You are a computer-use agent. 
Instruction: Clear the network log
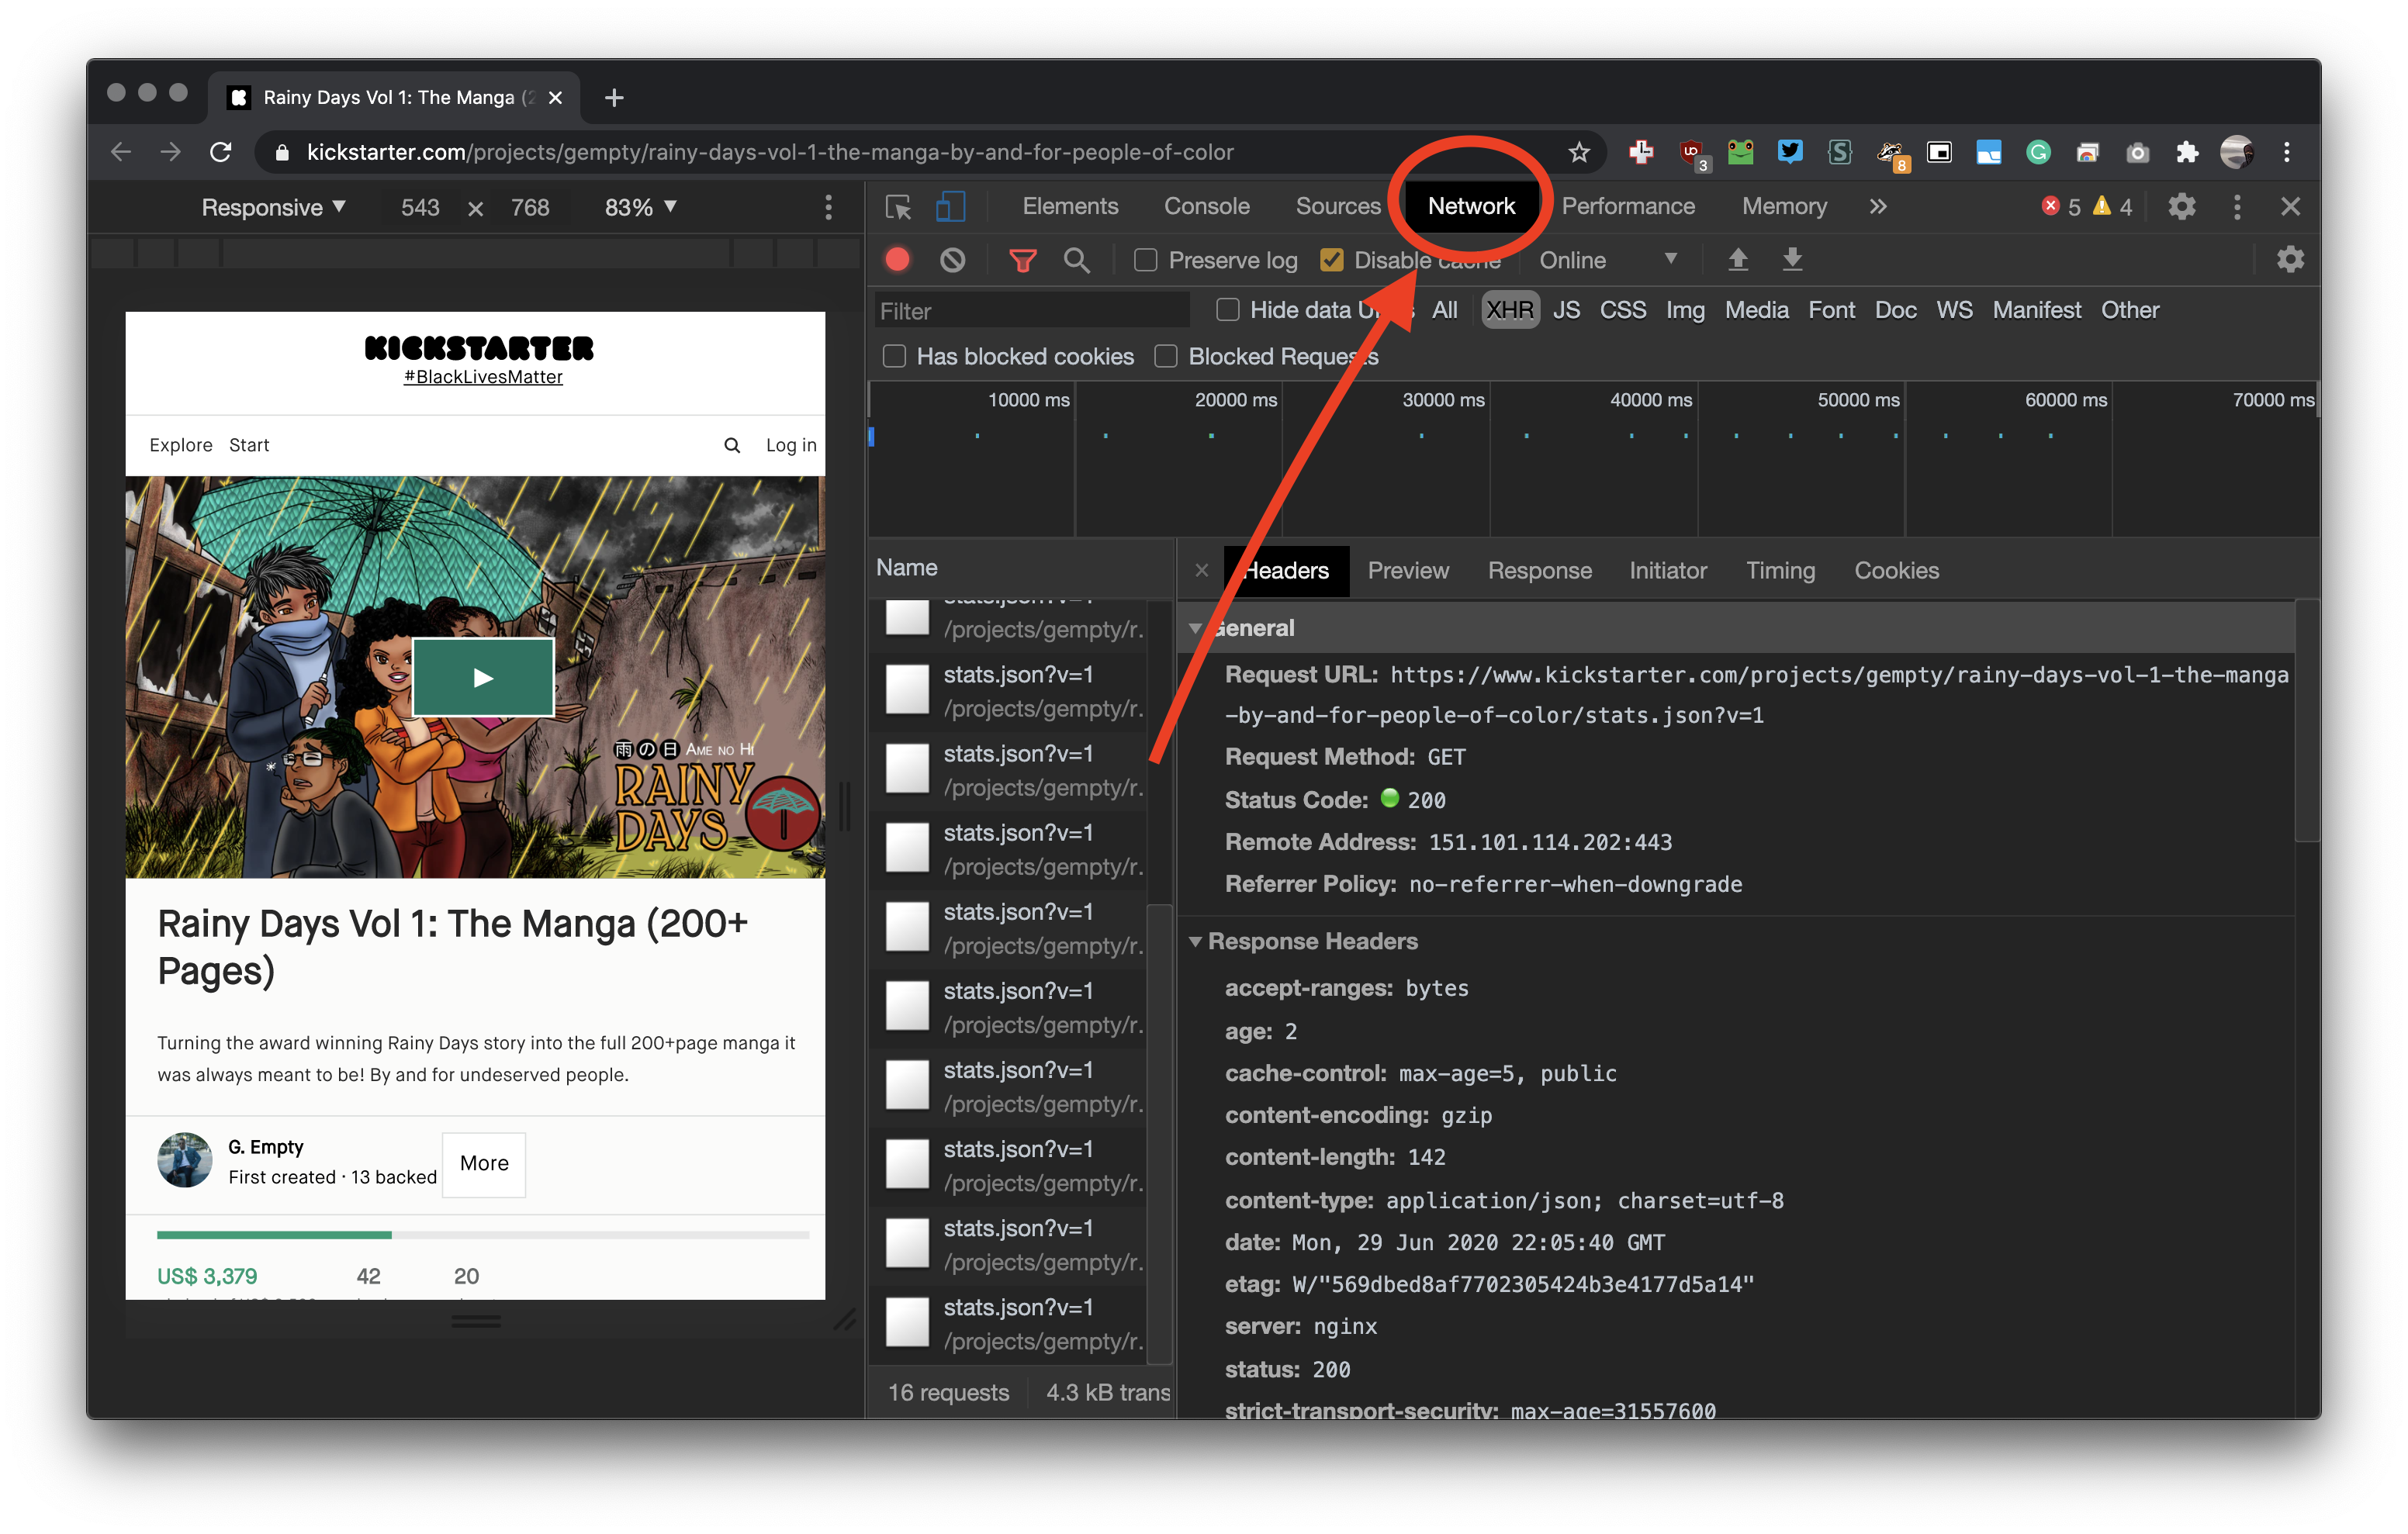click(953, 260)
